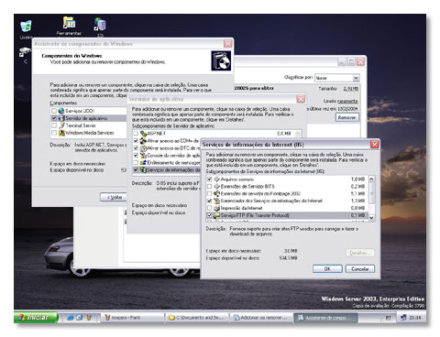This screenshot has height=337, width=440.
Task: Click the COM+ network access icon
Action: [x=143, y=141]
